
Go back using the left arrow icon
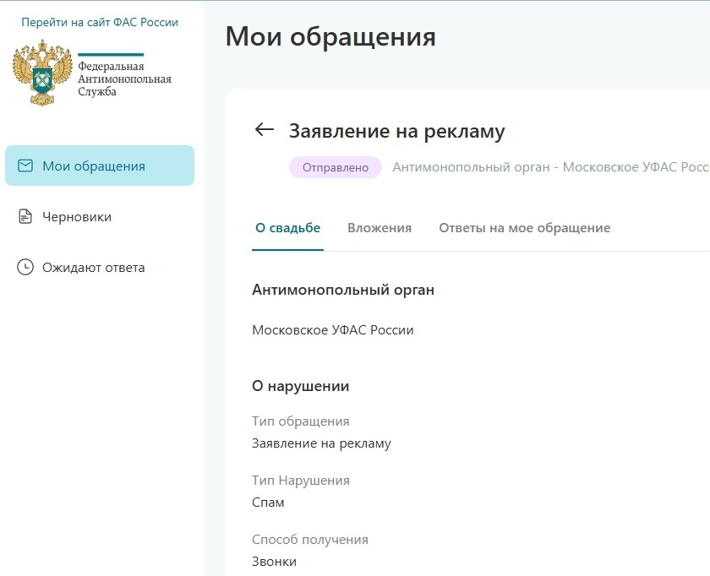pos(265,130)
